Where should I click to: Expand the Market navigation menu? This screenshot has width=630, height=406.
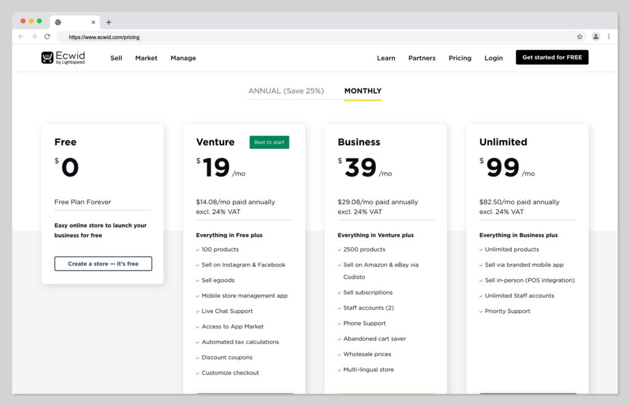coord(146,58)
